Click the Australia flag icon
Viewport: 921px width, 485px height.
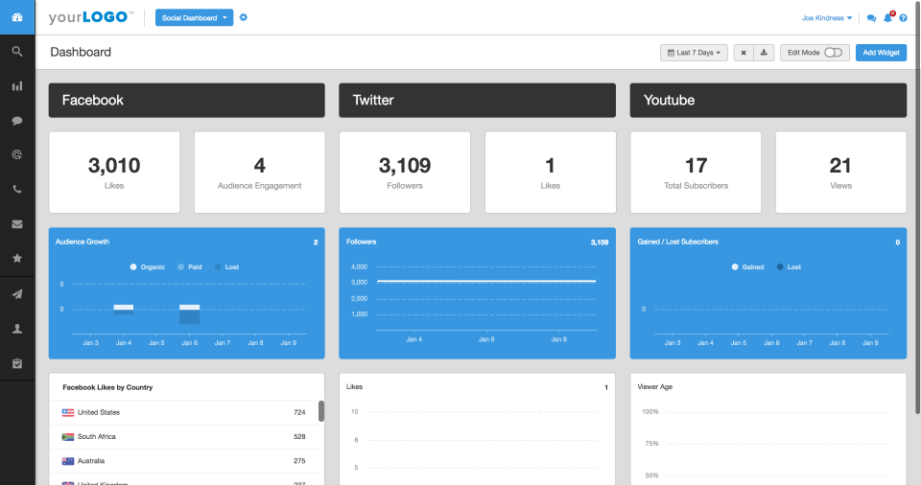point(68,461)
